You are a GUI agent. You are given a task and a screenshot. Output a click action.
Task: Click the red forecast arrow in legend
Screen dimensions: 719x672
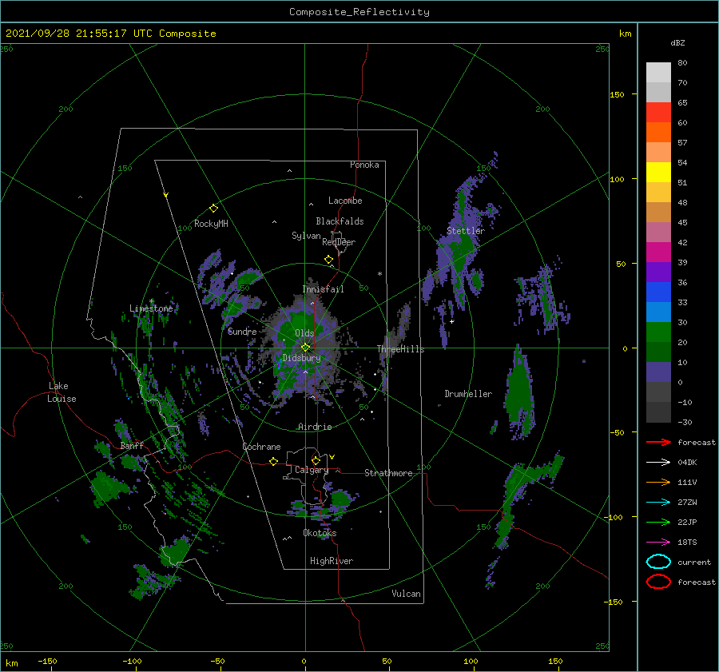(x=658, y=442)
